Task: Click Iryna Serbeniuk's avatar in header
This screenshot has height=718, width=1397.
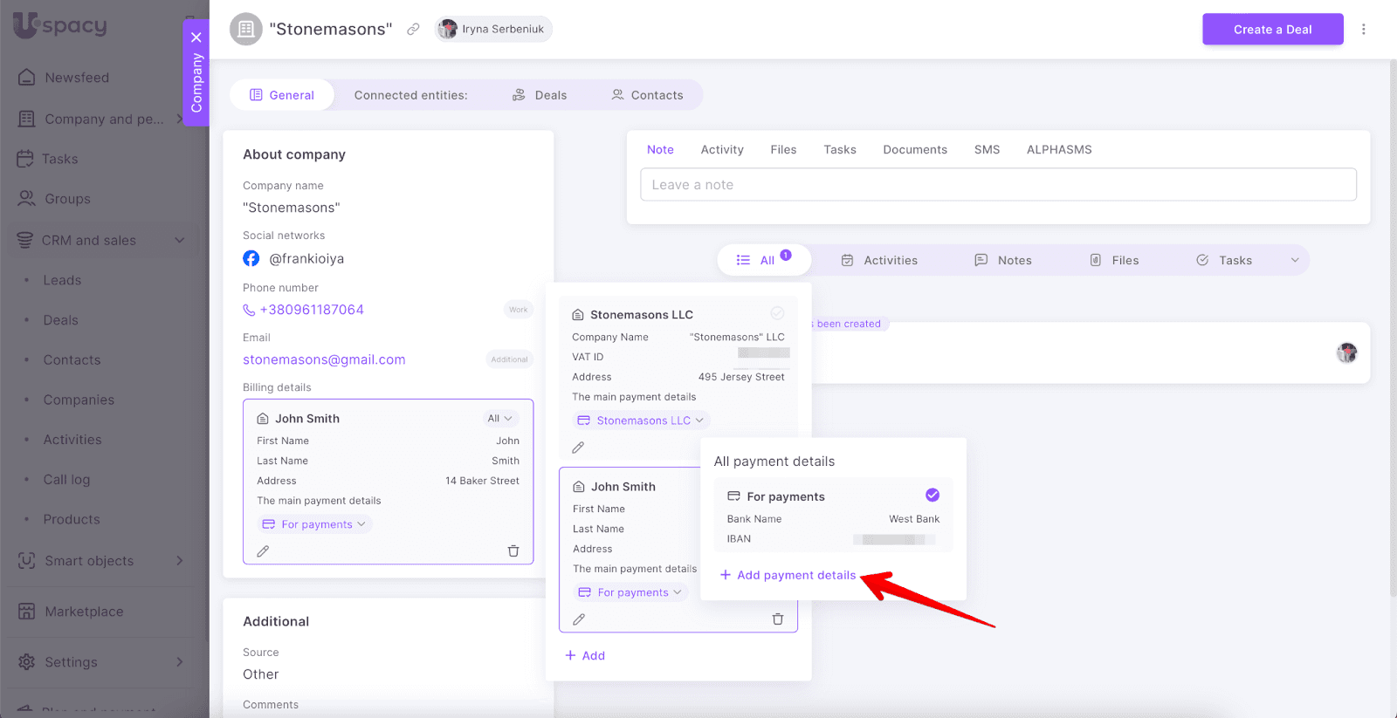Action: click(448, 29)
